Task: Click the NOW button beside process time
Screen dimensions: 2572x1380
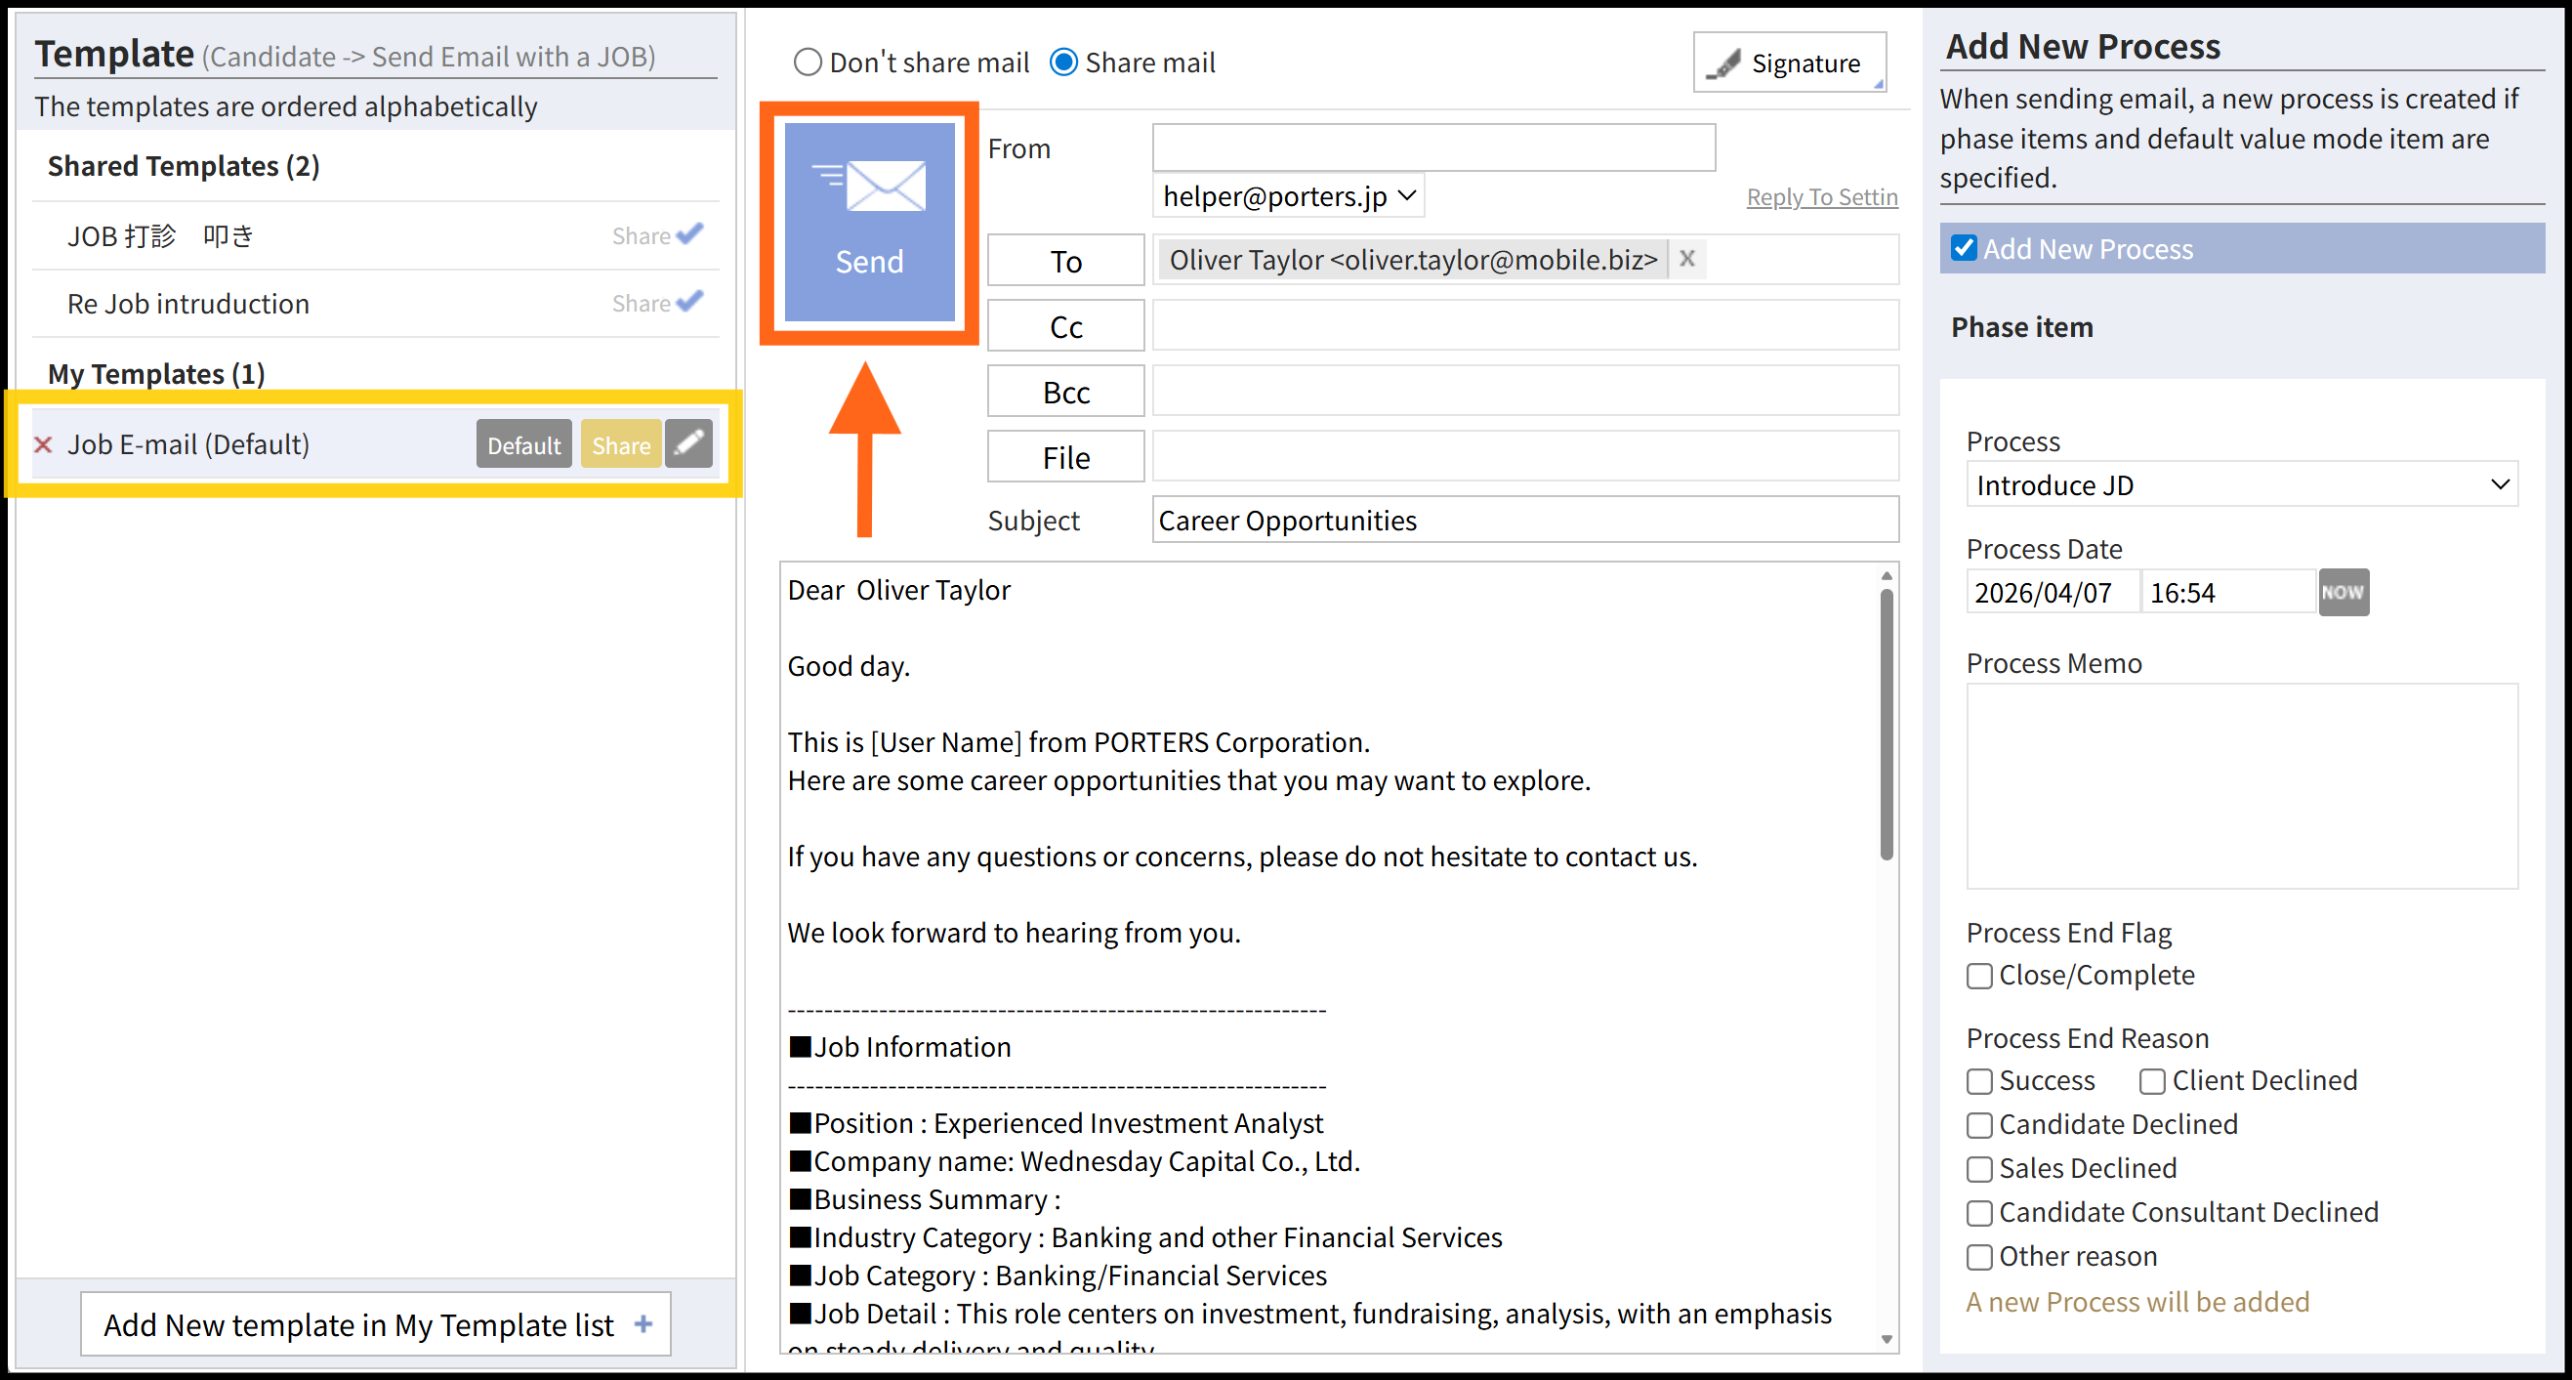Action: [x=2342, y=592]
